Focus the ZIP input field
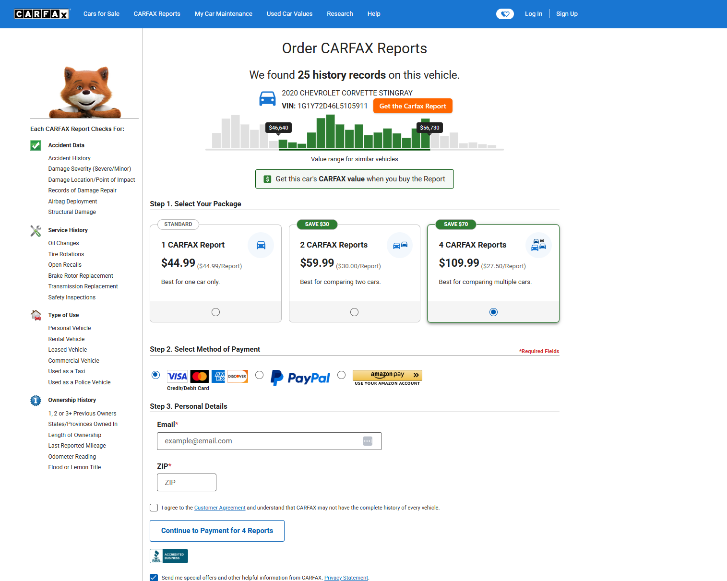 pos(187,483)
